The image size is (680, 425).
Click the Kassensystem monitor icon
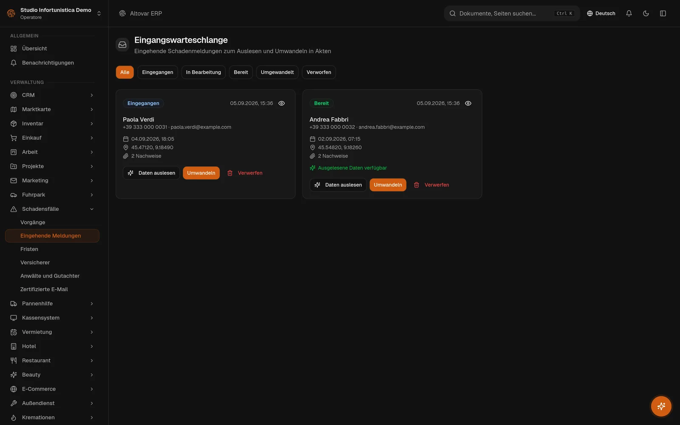point(14,318)
